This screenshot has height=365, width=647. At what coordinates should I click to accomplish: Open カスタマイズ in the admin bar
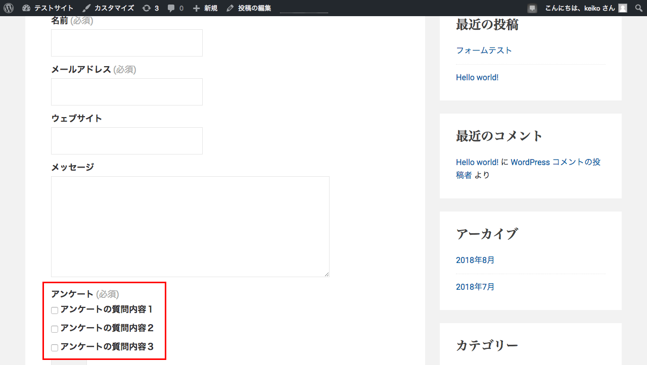114,8
